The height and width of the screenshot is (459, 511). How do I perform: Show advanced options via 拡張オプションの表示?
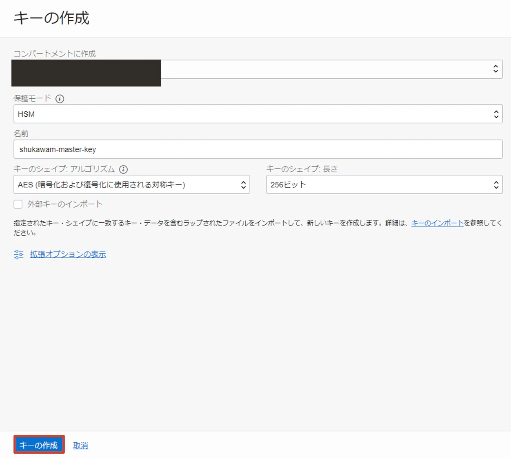point(68,254)
